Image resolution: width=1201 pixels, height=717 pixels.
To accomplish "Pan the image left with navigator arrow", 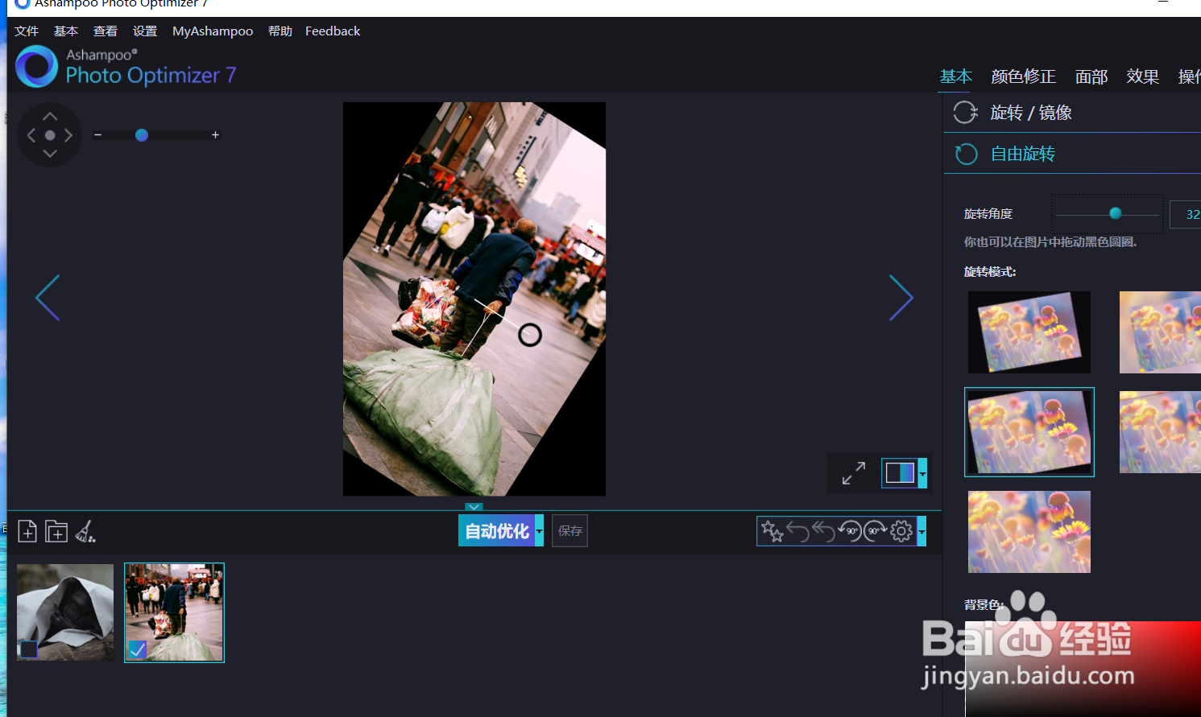I will point(31,135).
